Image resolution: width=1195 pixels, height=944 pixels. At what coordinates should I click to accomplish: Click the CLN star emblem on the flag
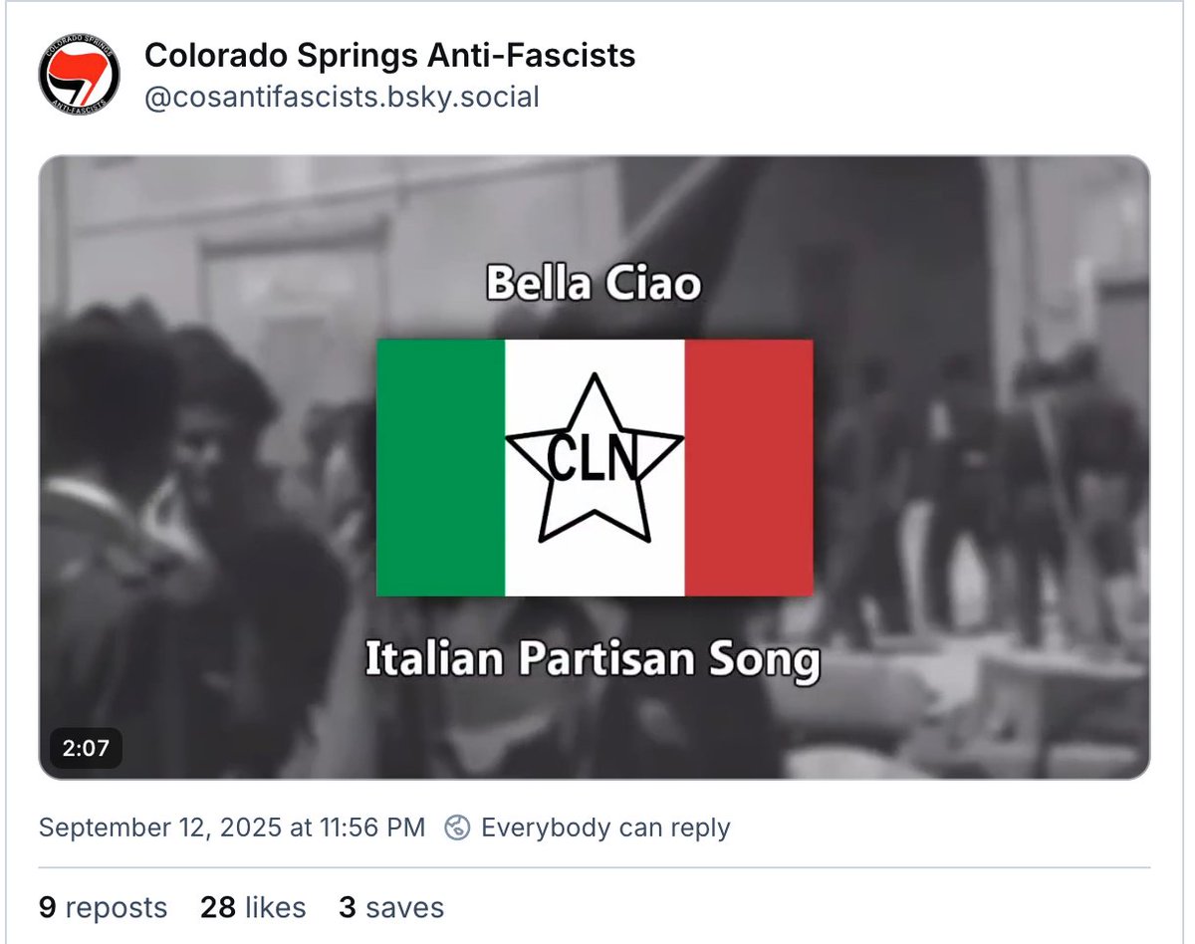595,459
